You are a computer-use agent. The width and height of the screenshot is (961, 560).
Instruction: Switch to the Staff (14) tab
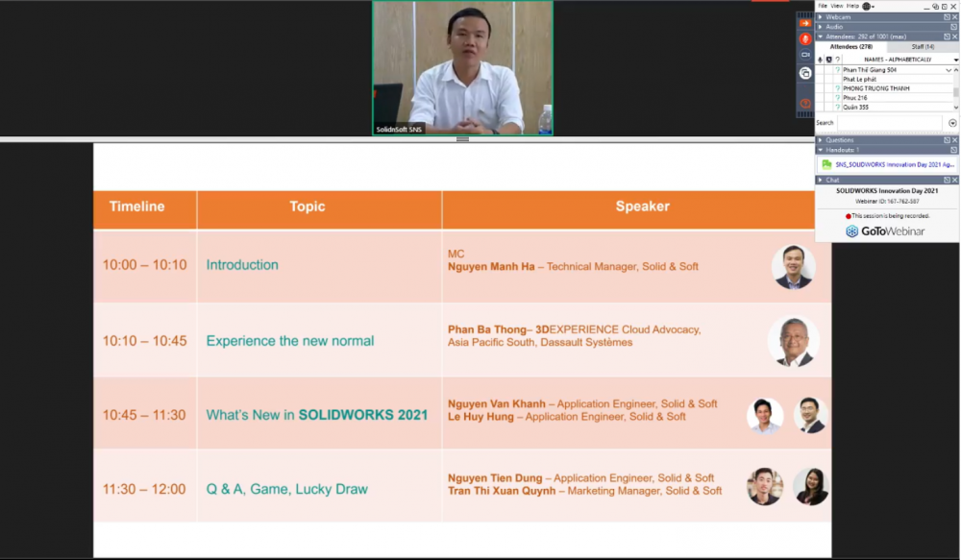click(923, 46)
